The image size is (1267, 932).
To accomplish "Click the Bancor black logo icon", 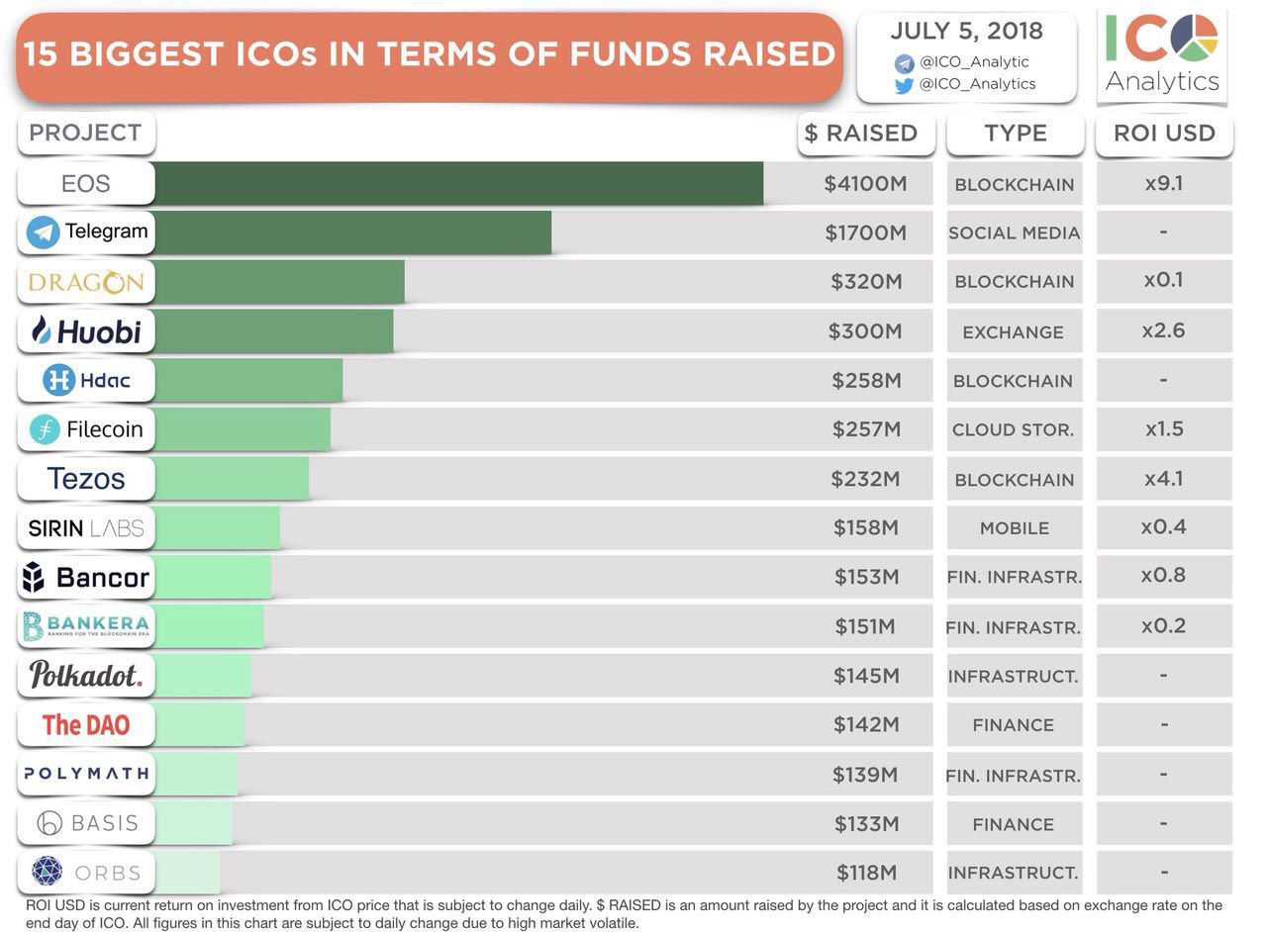I will 35,578.
